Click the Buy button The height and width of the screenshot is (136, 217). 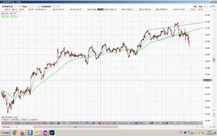point(201,7)
